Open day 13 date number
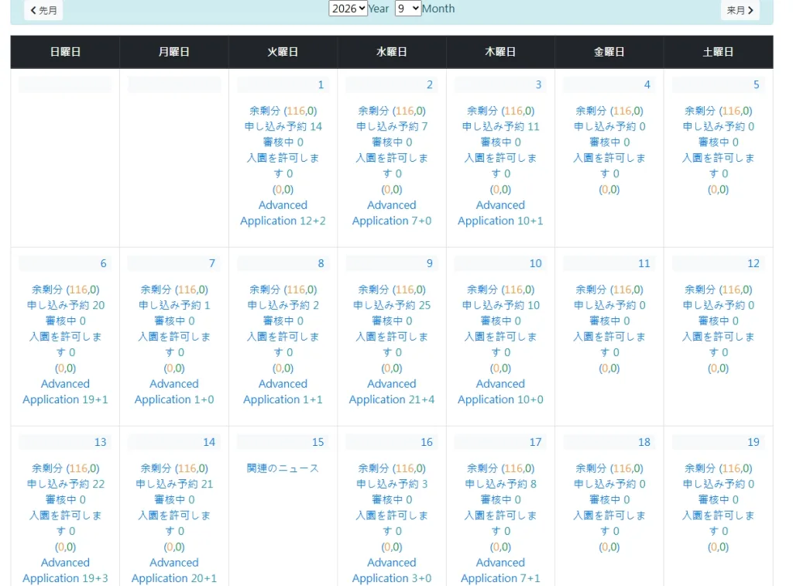The image size is (793, 586). [x=100, y=442]
